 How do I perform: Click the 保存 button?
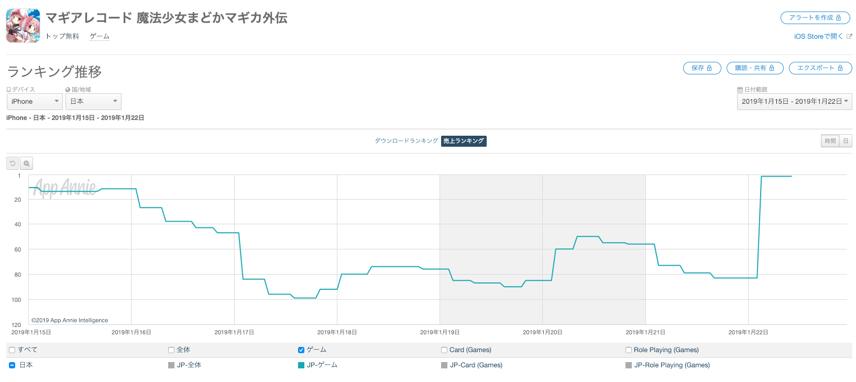(x=702, y=68)
